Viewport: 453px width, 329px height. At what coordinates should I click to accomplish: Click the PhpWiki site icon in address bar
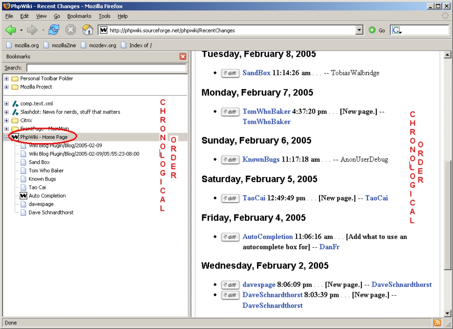(103, 30)
